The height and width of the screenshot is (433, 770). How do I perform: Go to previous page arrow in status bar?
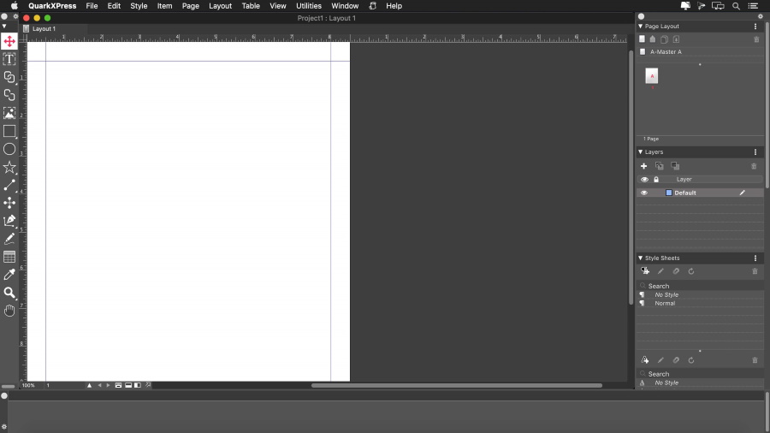(100, 385)
